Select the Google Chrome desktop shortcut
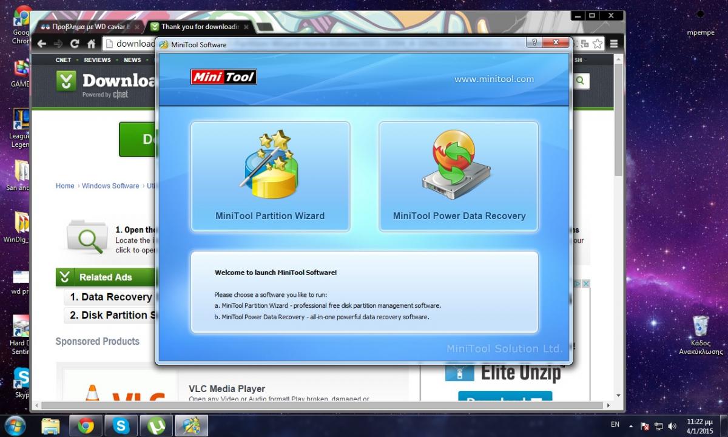 pos(21,25)
